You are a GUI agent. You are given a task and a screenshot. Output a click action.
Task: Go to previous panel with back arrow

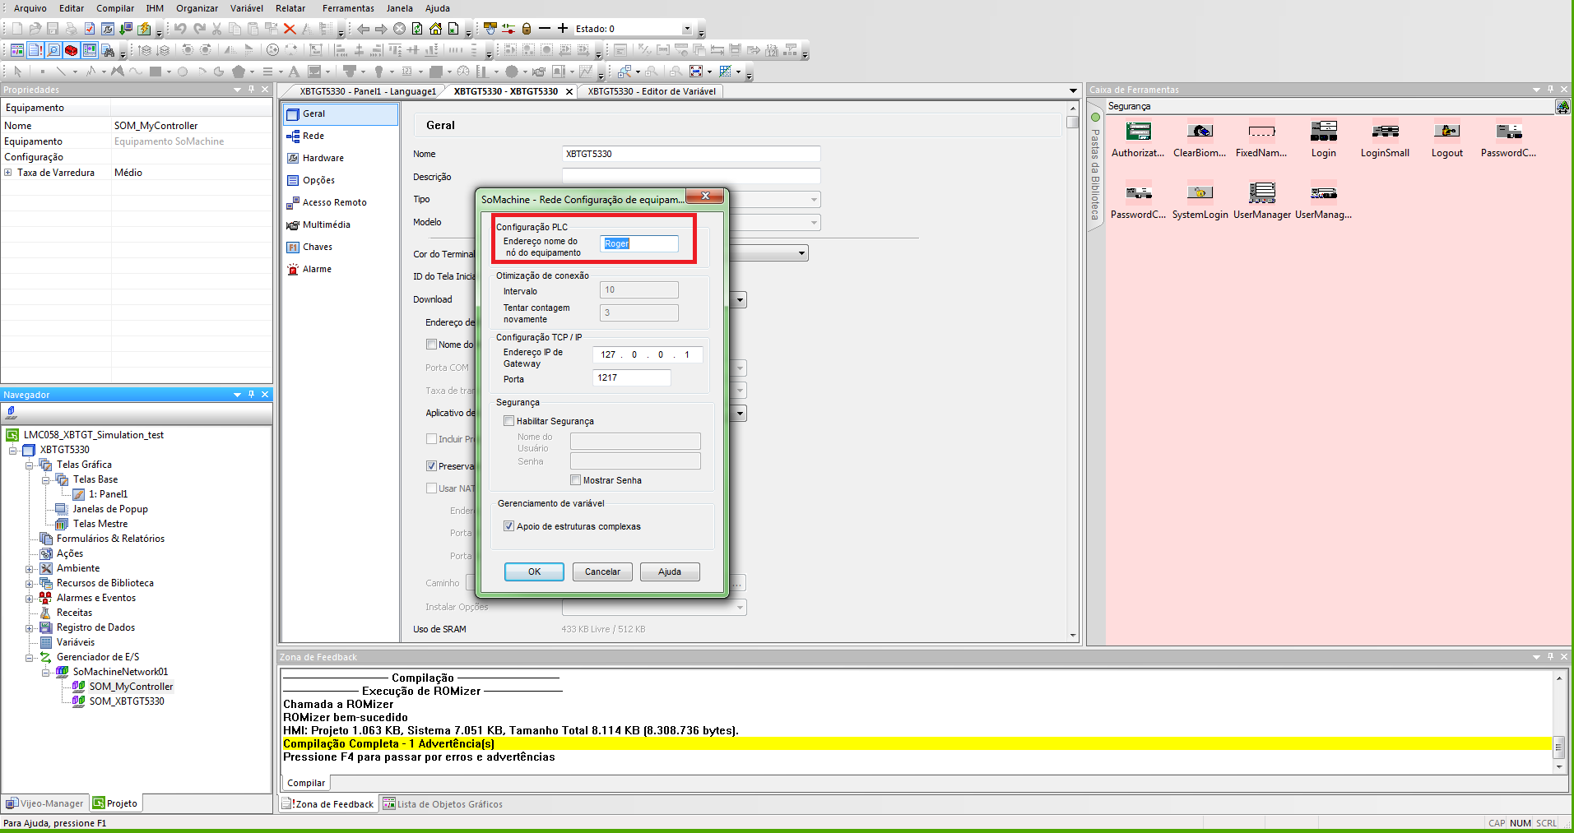point(363,29)
